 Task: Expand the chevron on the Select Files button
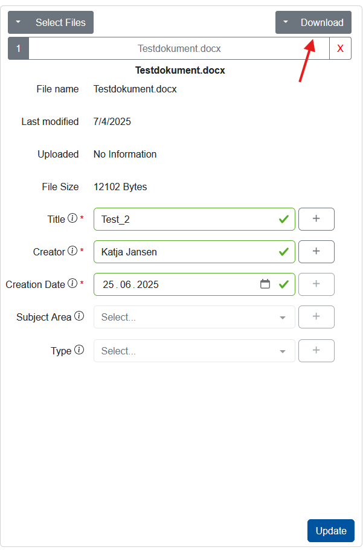pos(18,22)
